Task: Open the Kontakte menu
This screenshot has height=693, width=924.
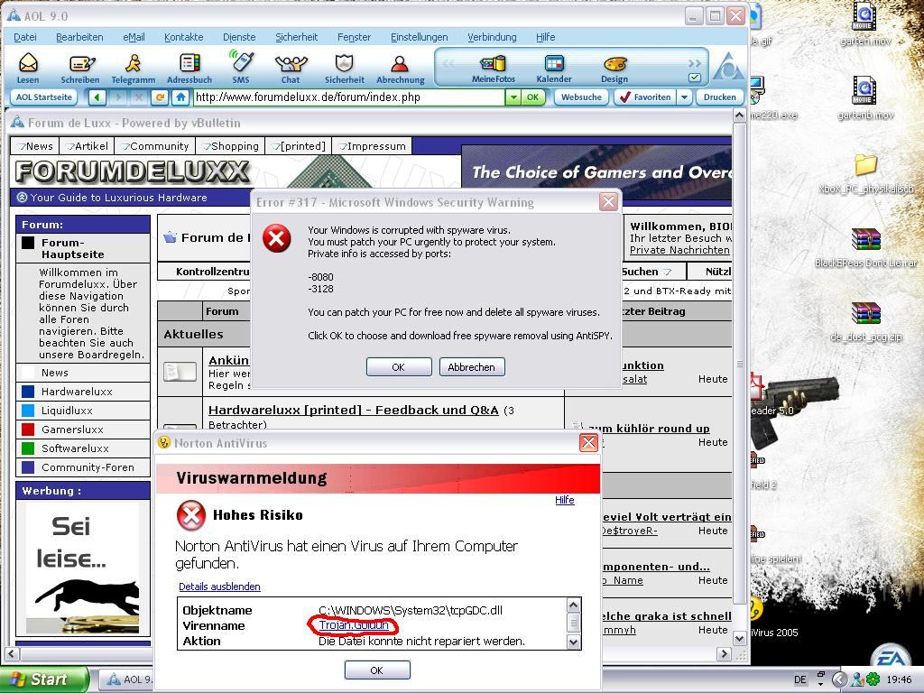Action: (183, 36)
